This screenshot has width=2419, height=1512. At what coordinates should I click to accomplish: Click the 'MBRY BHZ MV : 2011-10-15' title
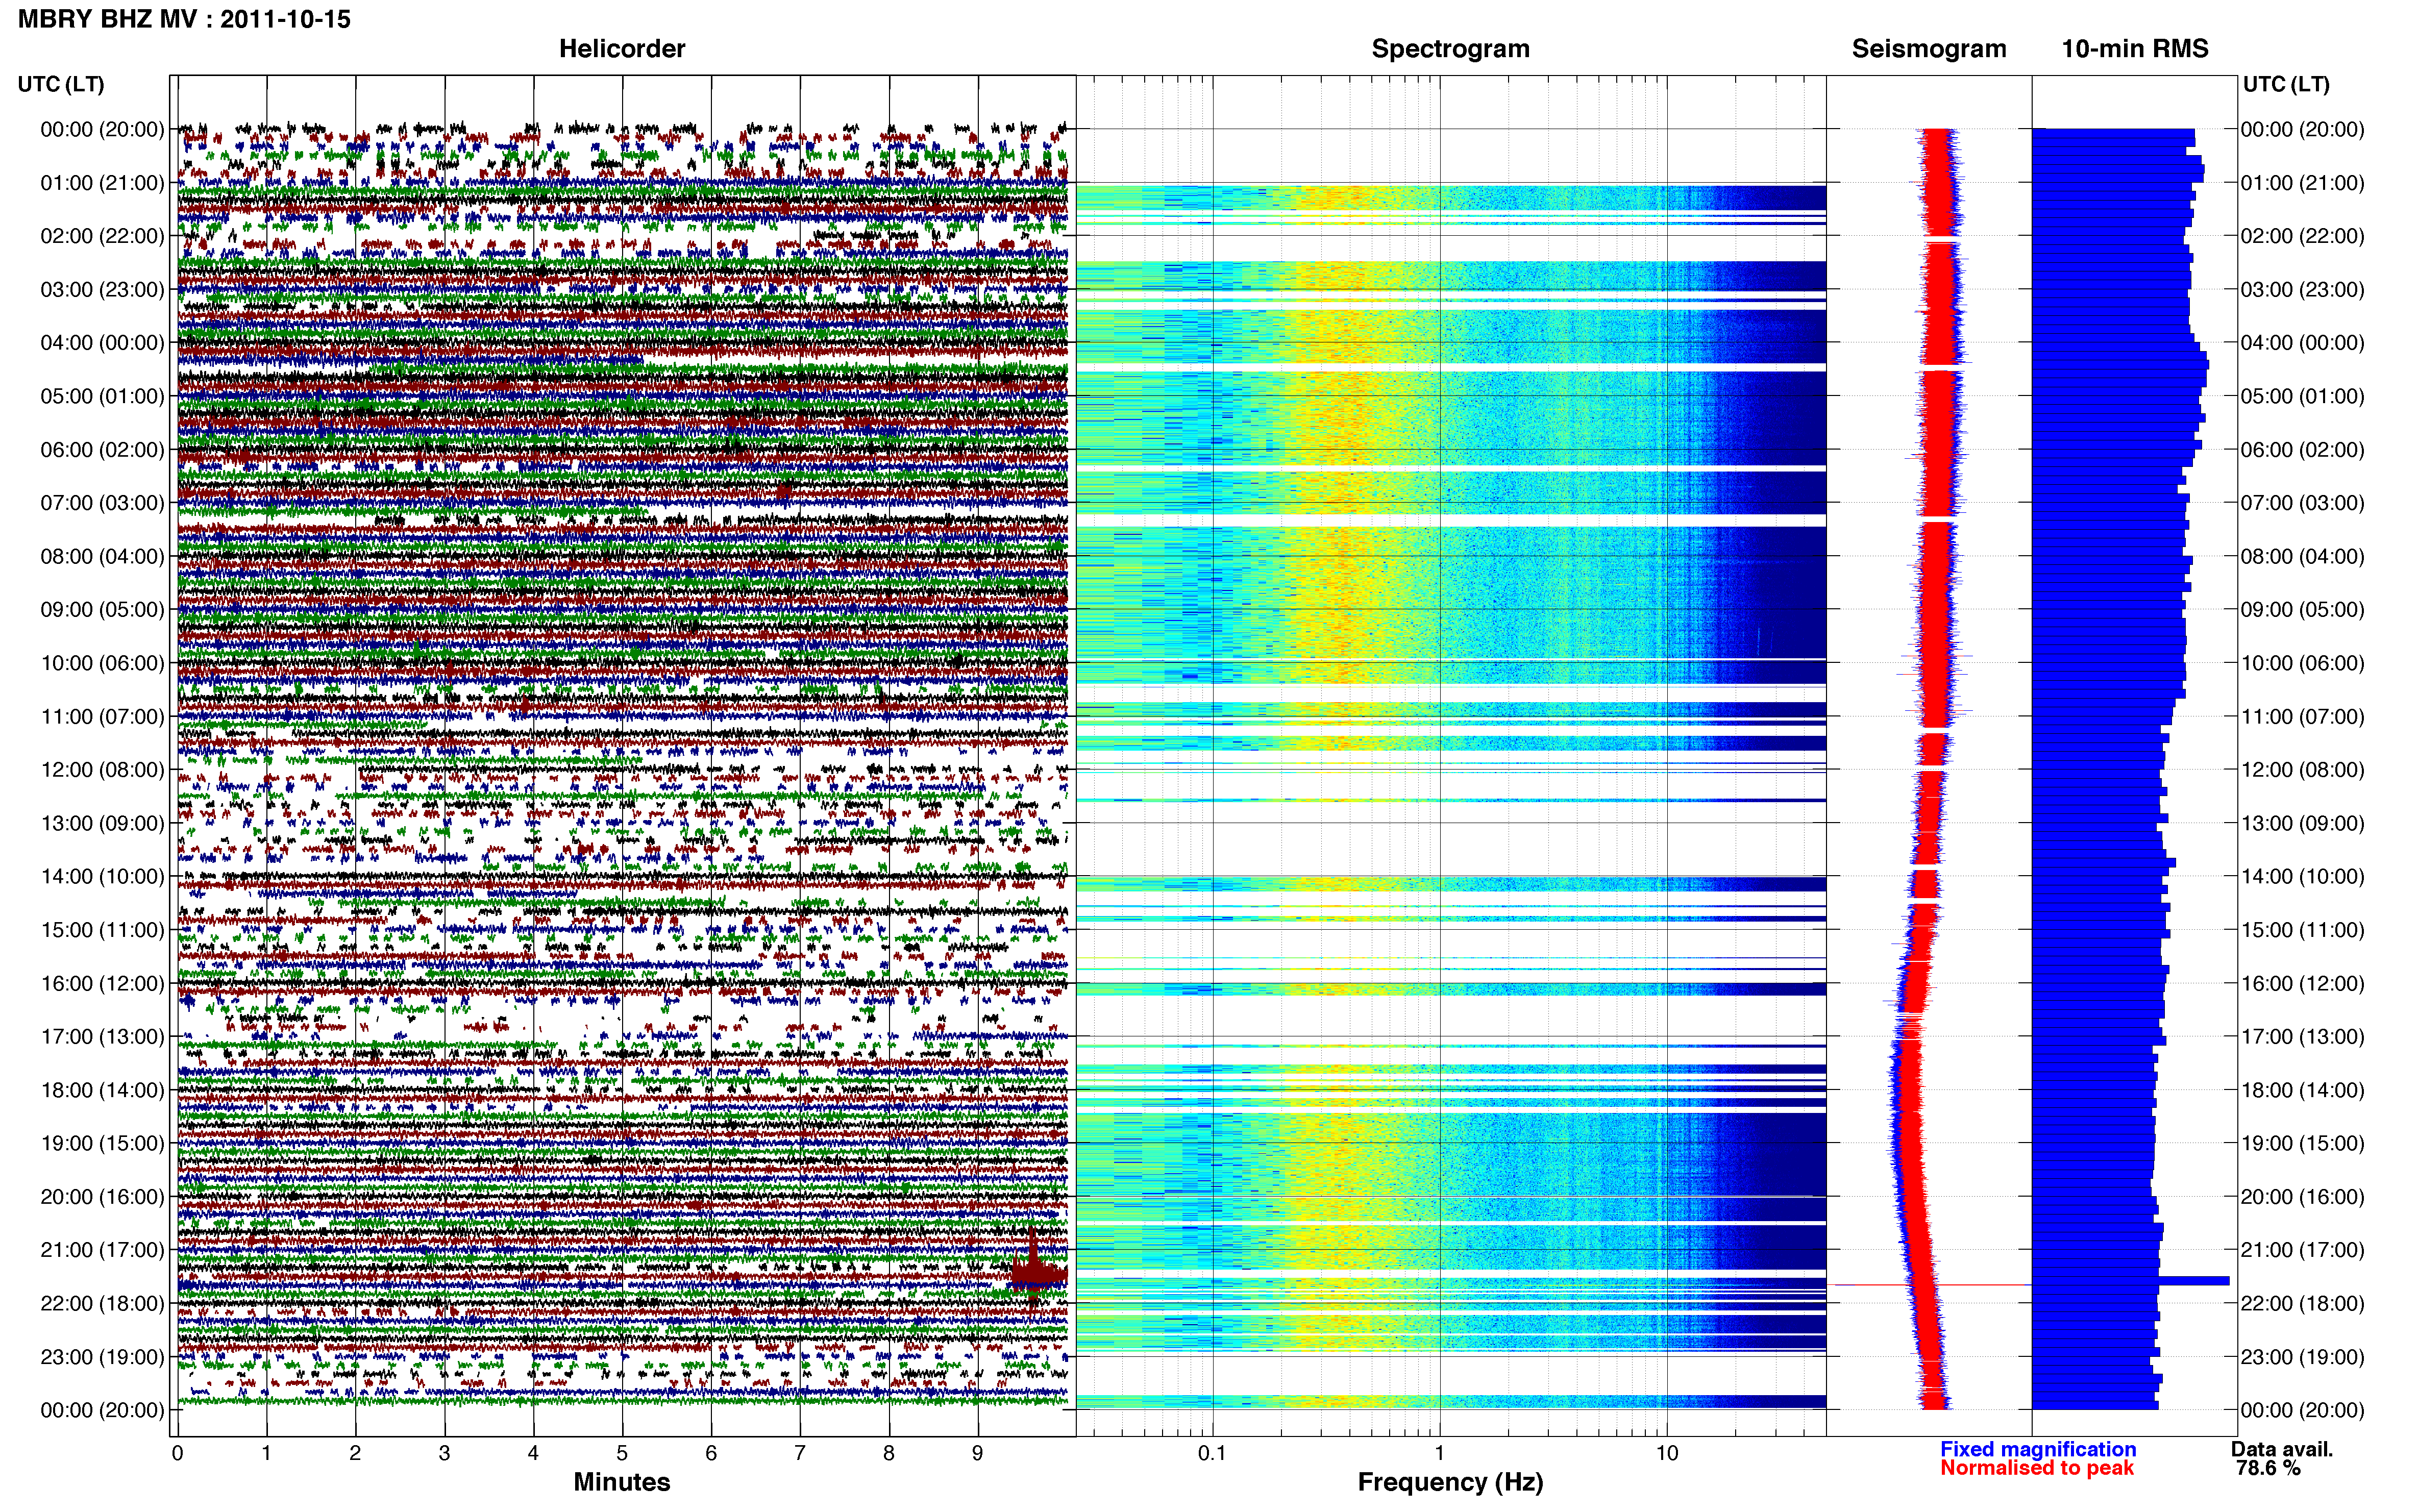coord(184,19)
